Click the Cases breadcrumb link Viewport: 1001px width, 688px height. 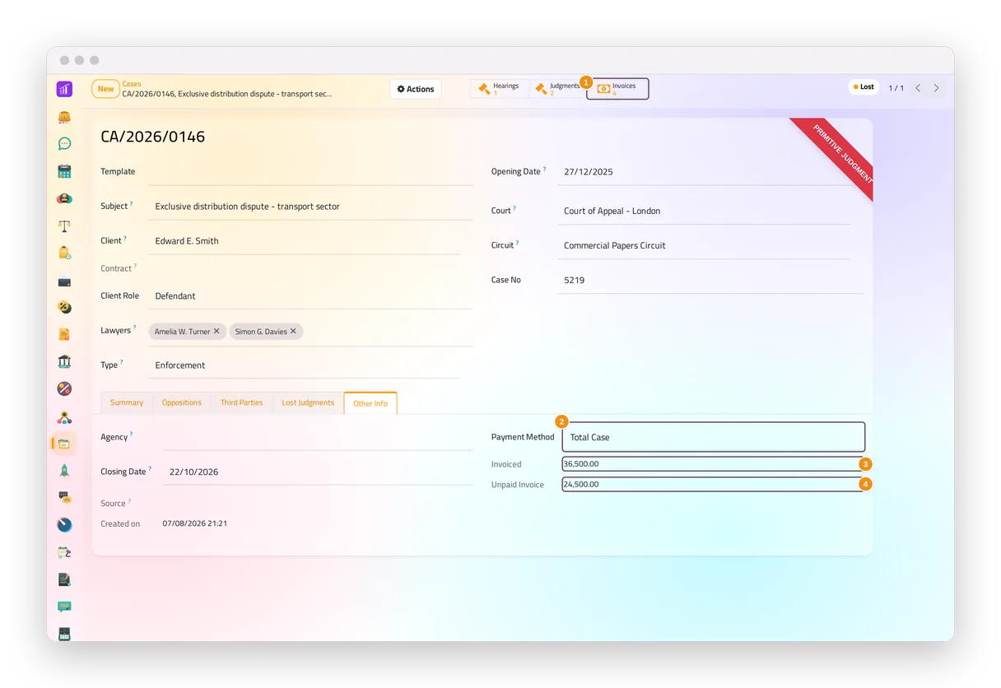[x=132, y=84]
